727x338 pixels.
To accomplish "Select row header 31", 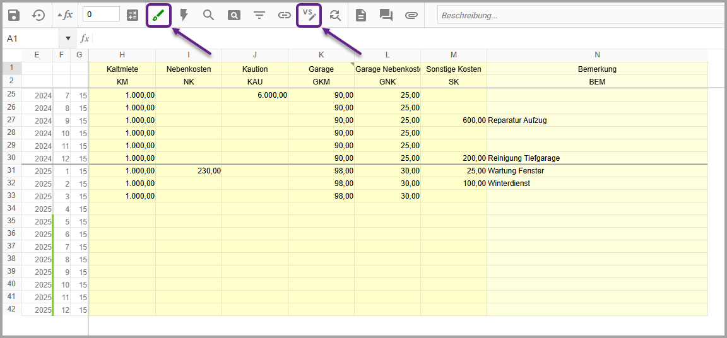I will [x=11, y=171].
